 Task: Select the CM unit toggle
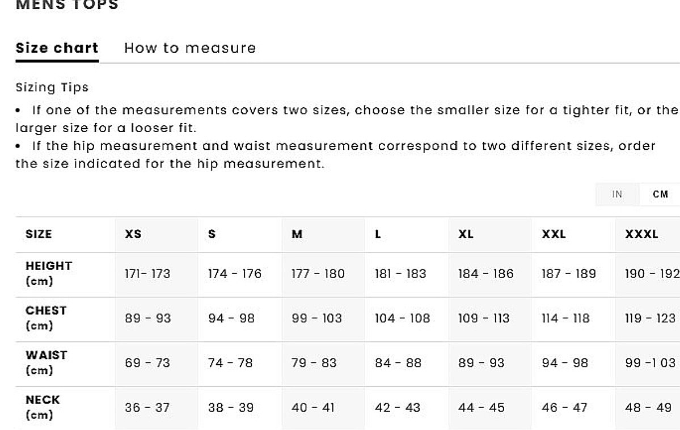660,194
